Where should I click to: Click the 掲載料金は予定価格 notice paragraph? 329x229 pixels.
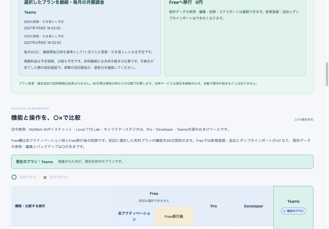pos(89,64)
